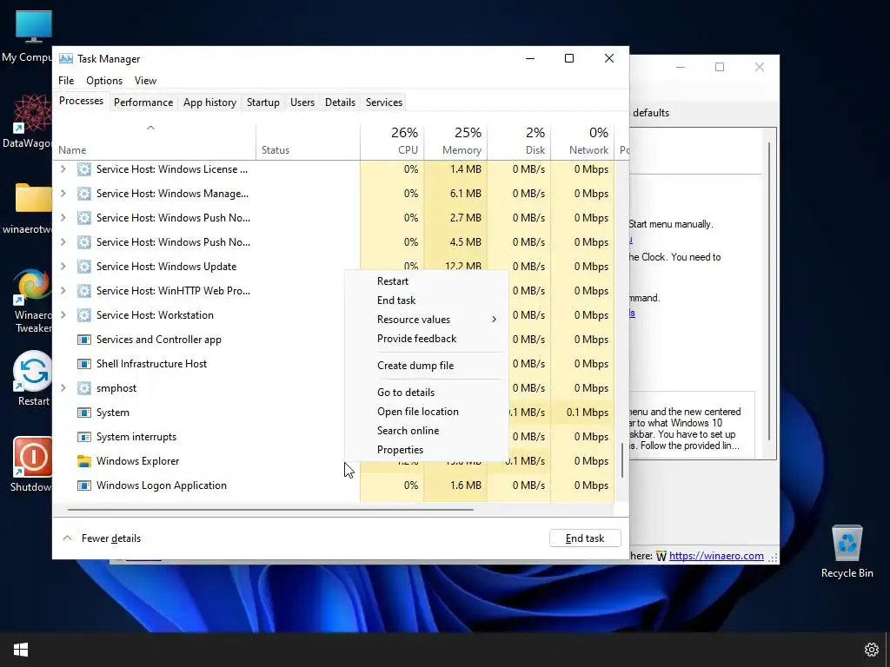Screen dimensions: 890x667
Task: Expand Service Host: Windows License row
Action: pos(63,169)
